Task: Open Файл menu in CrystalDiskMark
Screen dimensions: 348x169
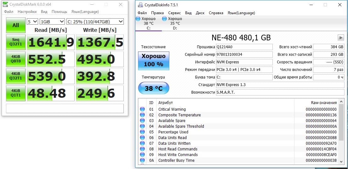Action: 9,12
